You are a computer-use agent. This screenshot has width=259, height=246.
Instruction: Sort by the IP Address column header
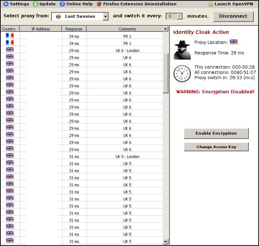pyautogui.click(x=41, y=29)
